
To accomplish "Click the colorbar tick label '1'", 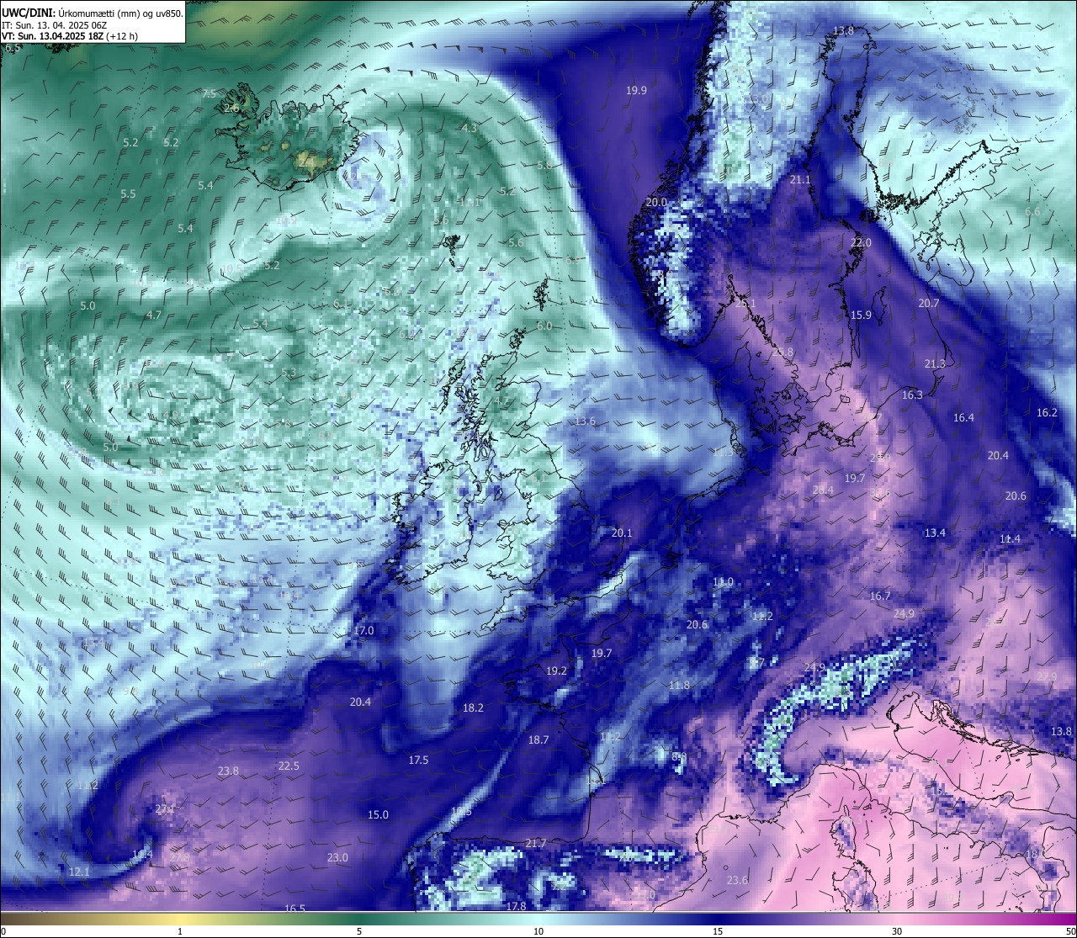I will [x=180, y=931].
